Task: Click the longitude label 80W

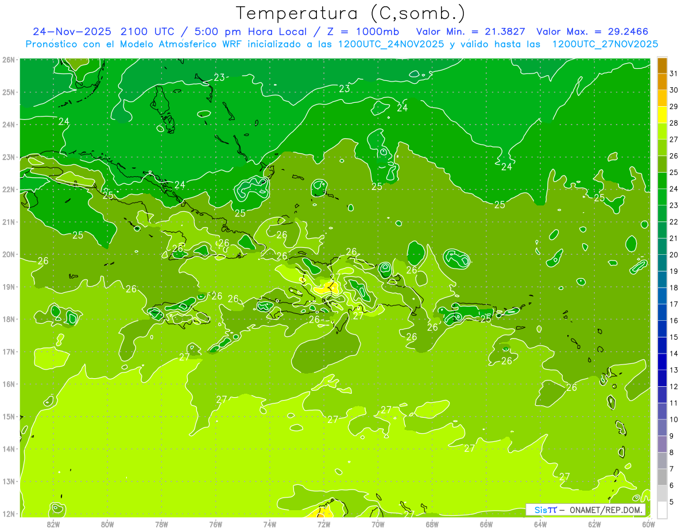Action: coord(107,524)
